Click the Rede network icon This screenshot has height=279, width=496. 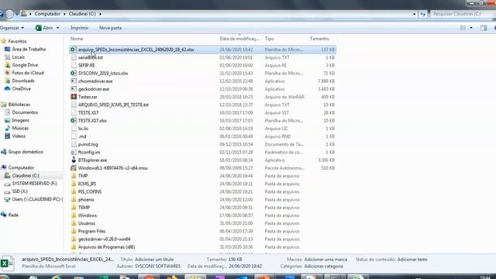(4, 215)
